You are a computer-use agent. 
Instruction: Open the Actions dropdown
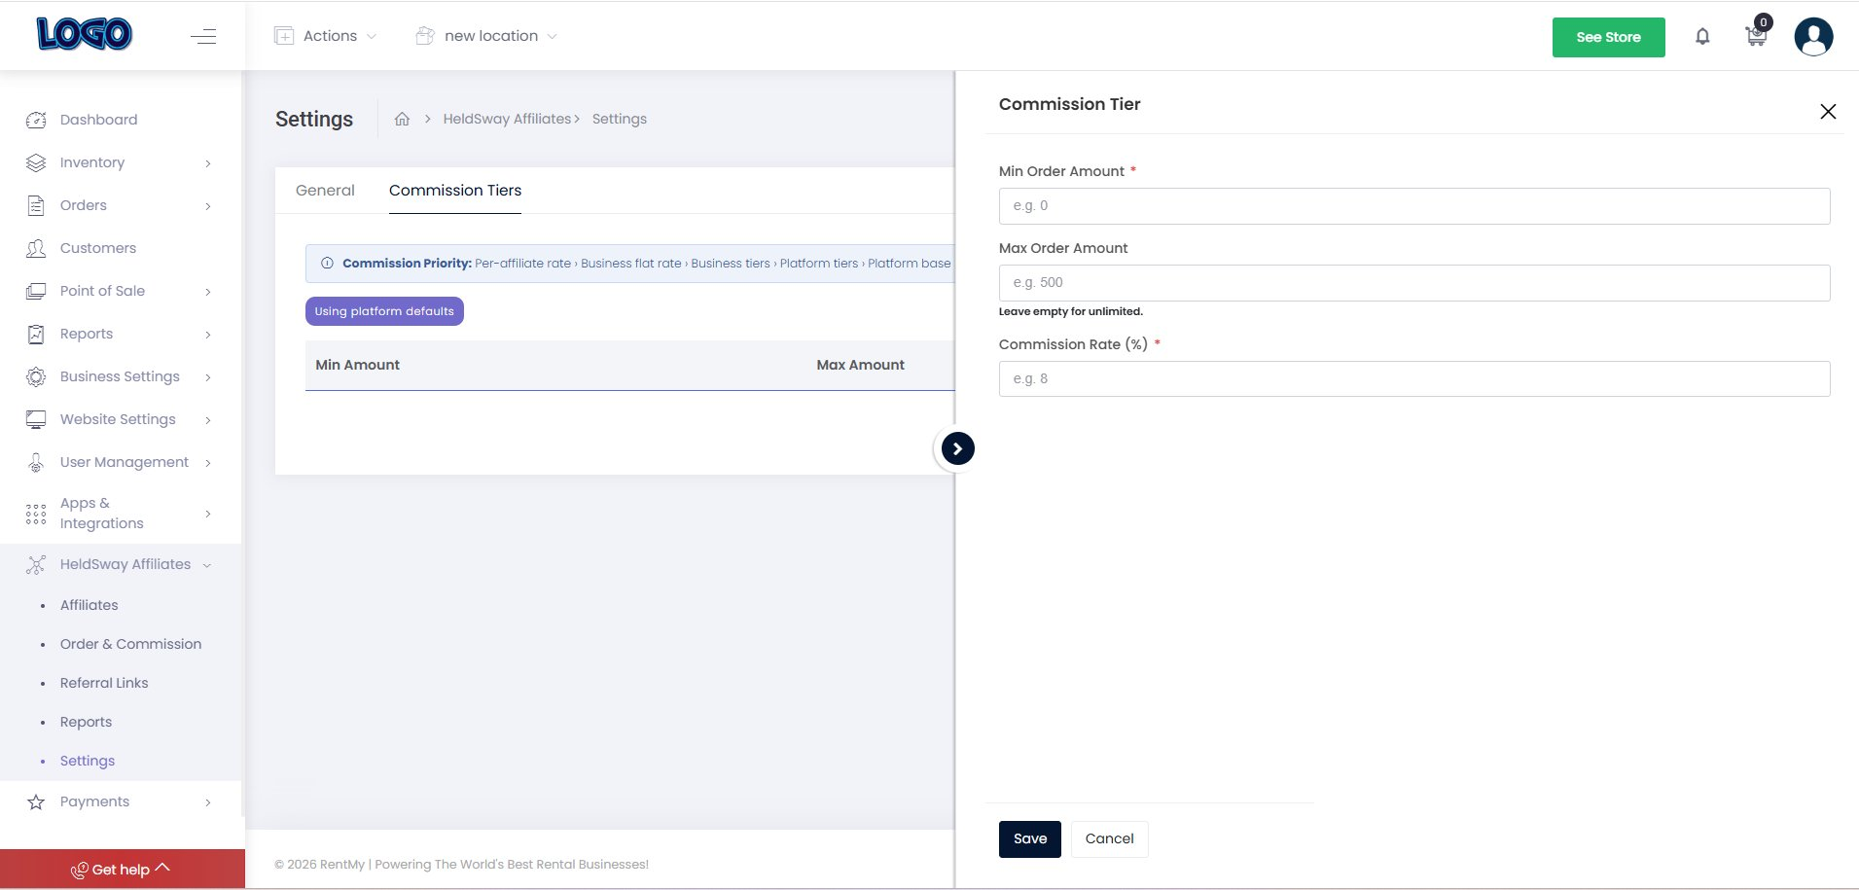pos(326,36)
